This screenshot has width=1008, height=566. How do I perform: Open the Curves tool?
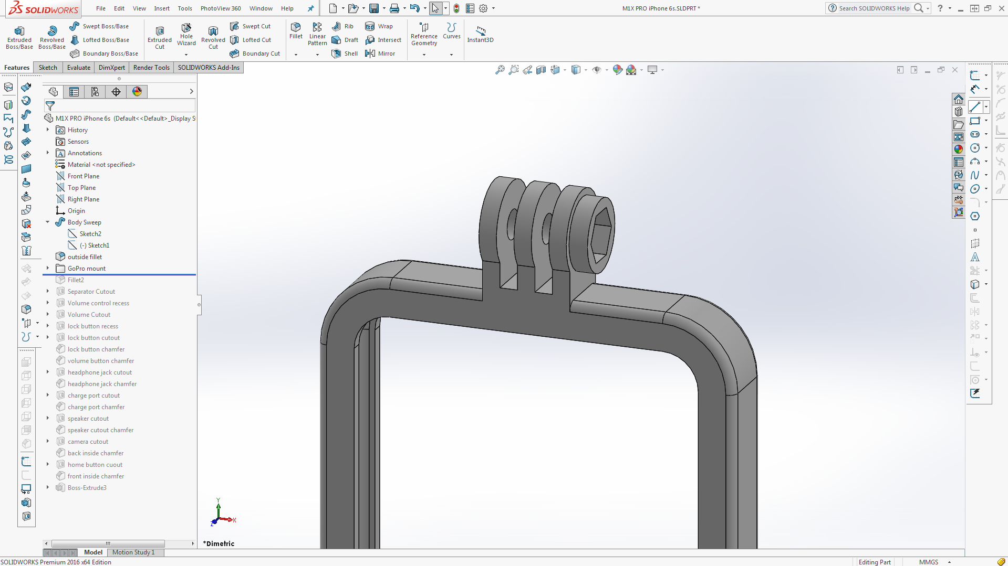[451, 31]
